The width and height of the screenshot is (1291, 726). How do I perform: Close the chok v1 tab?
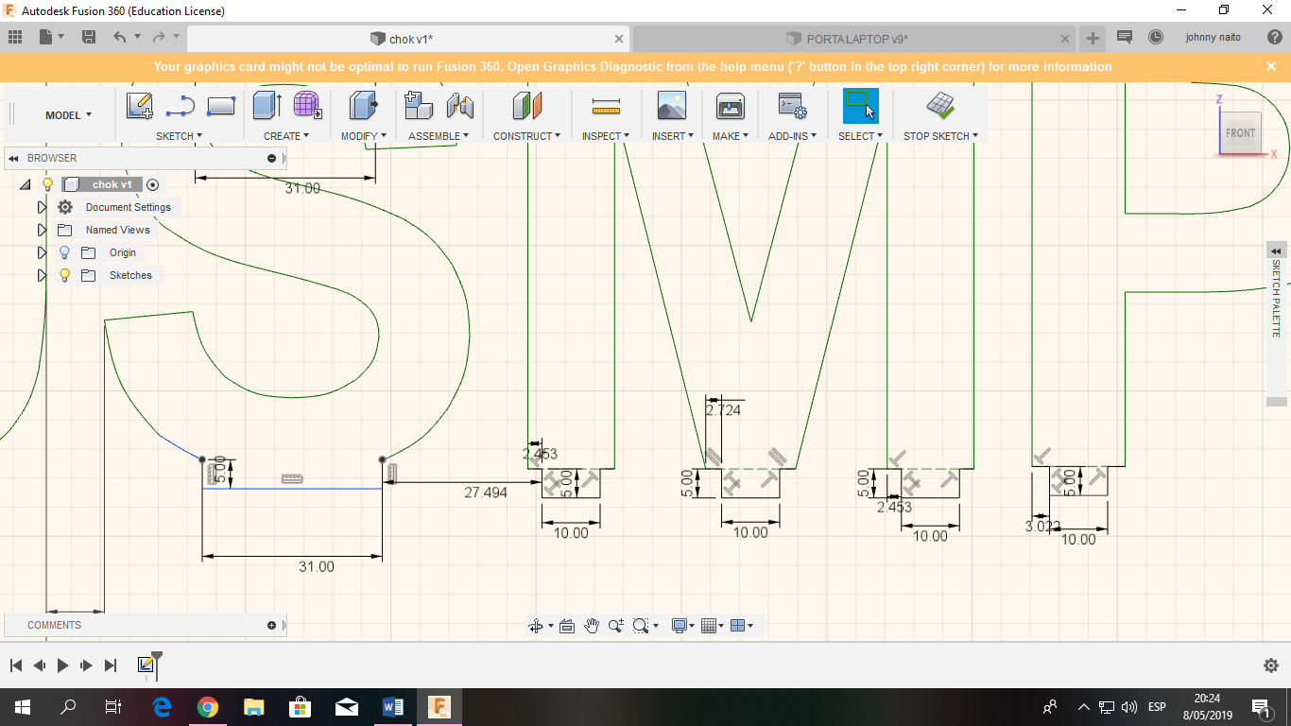[619, 39]
